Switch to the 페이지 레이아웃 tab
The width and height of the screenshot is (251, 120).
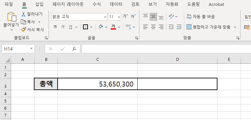[68, 4]
